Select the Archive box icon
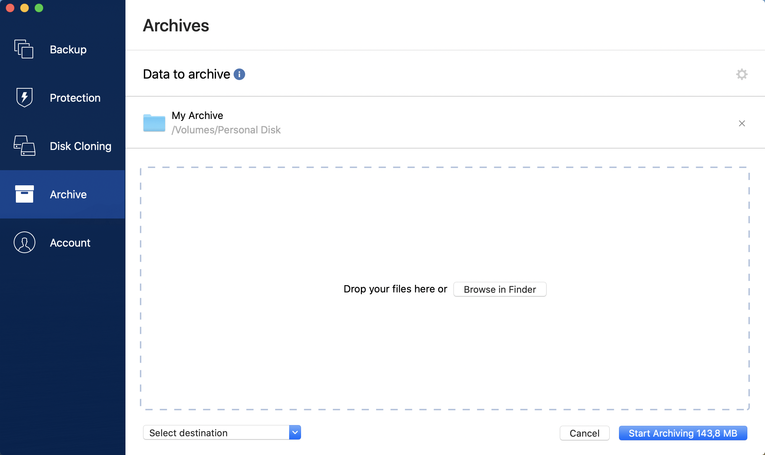Screen dimensions: 765x455 click(24, 194)
